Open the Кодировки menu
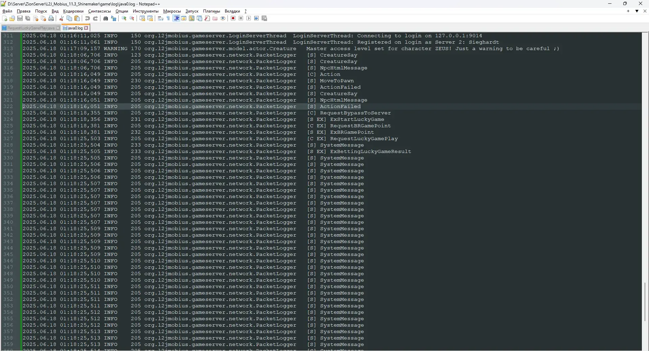 (73, 11)
